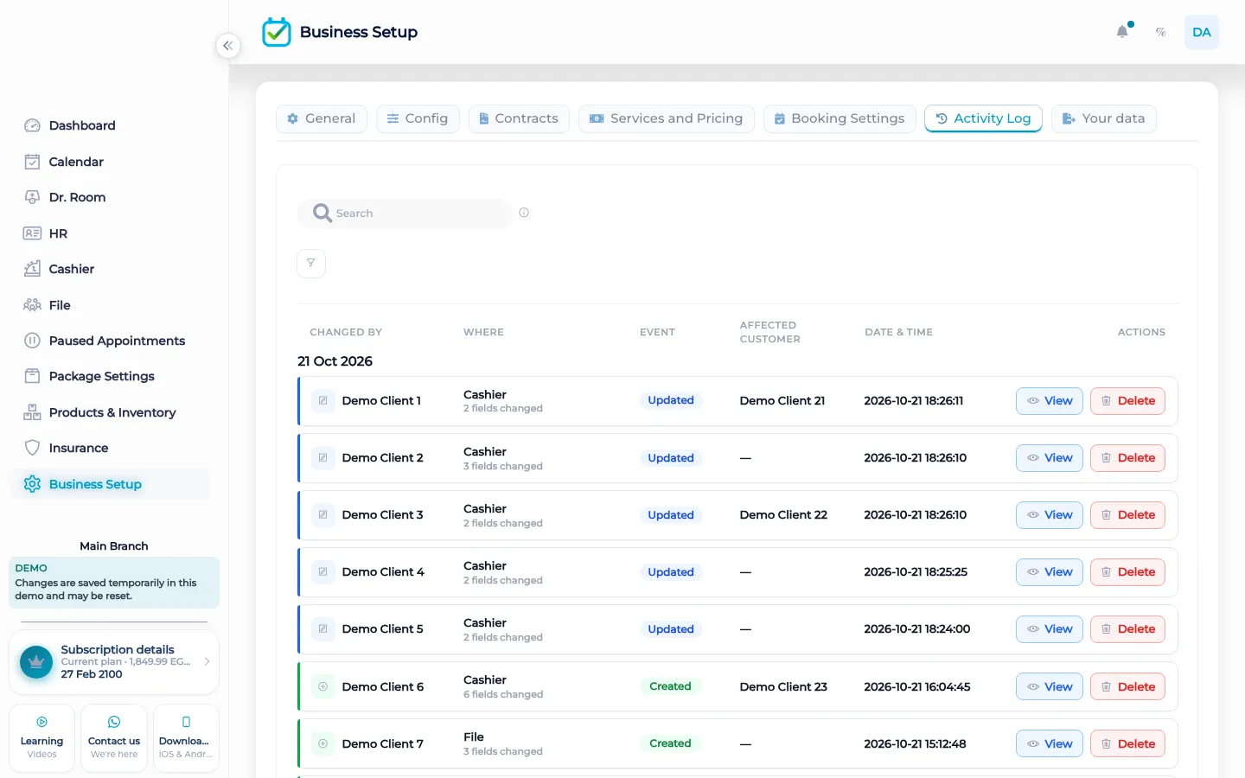Screen dimensions: 1245x778
Task: Click the activity log Search field
Action: [405, 214]
